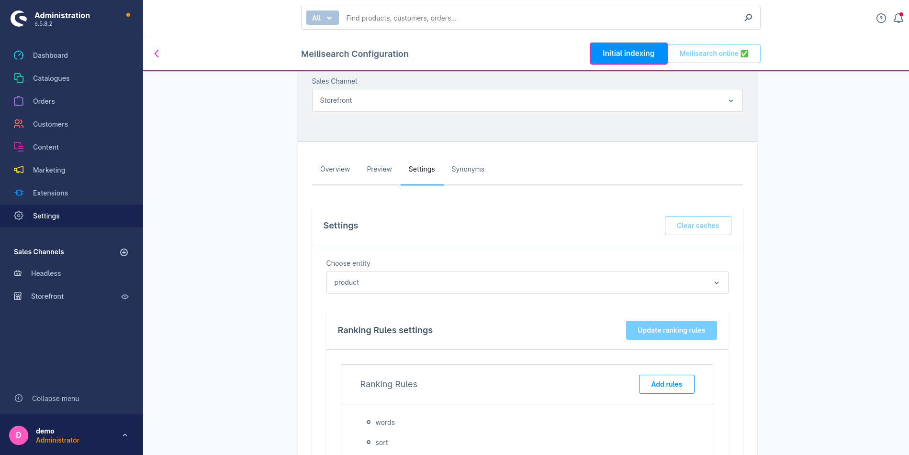Open Dashboard in the sidebar
The width and height of the screenshot is (909, 455).
point(50,55)
